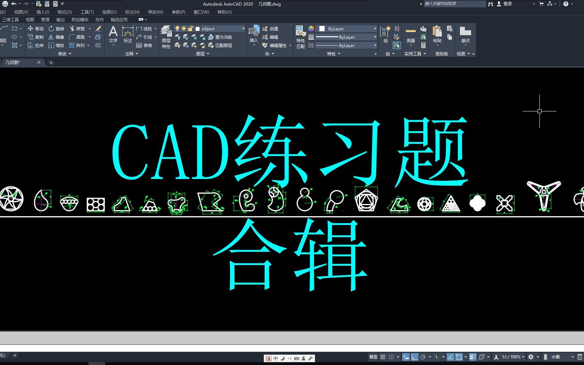Toggle grid display in status bar

(x=383, y=357)
